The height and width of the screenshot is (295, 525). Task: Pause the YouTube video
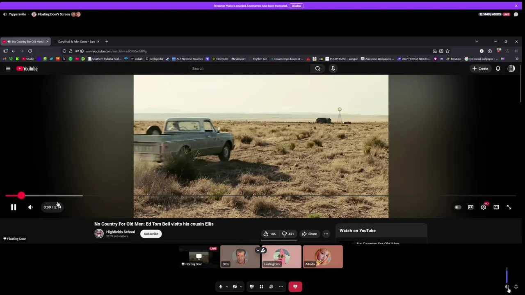[14, 207]
